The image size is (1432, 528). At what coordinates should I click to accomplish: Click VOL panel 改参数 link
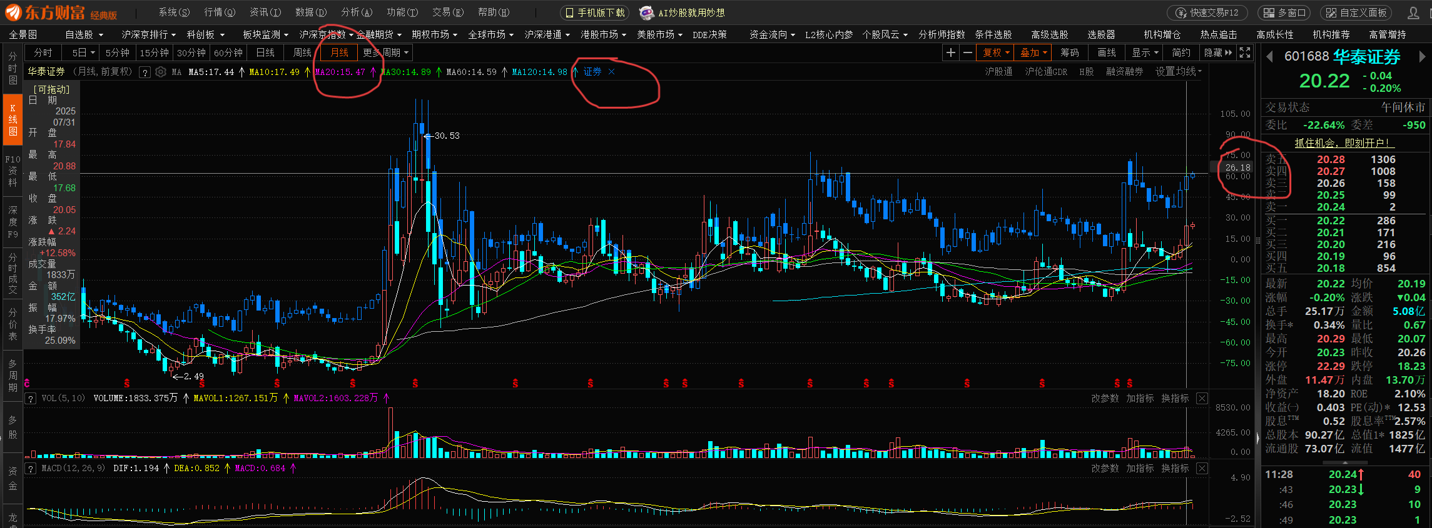click(x=1105, y=398)
